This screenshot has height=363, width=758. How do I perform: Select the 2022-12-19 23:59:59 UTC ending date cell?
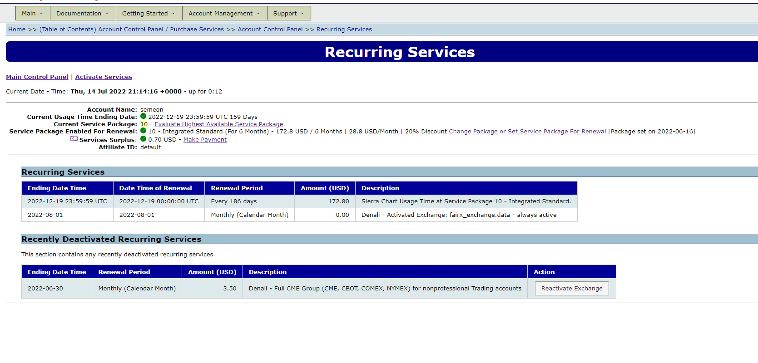[x=67, y=201]
